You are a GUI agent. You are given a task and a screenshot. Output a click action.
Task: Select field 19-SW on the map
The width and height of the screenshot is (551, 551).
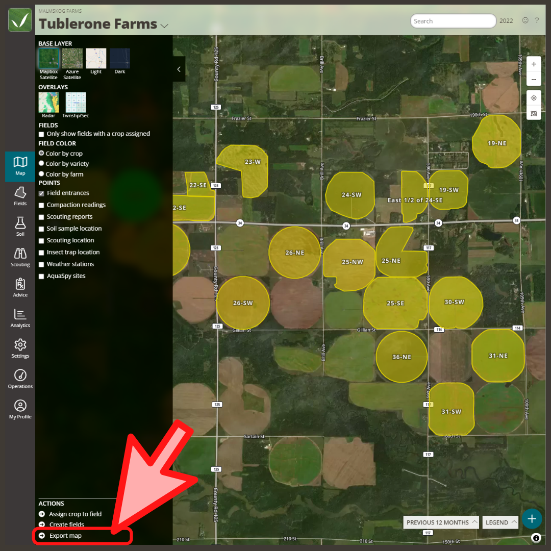[448, 190]
